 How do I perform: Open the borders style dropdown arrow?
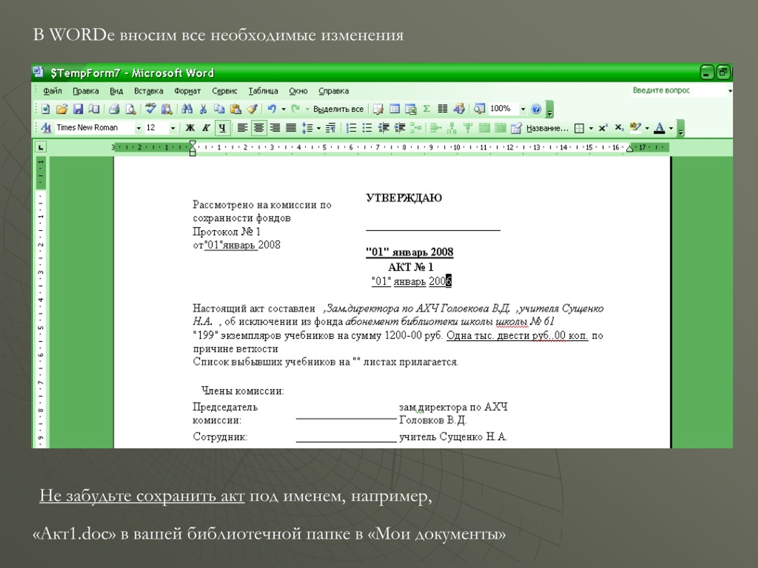pos(591,128)
